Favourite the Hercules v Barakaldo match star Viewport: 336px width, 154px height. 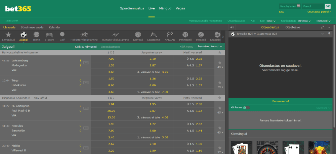point(220,128)
